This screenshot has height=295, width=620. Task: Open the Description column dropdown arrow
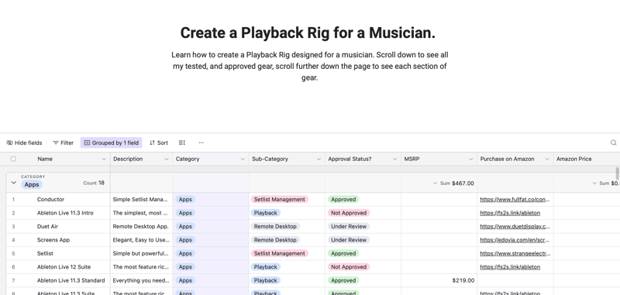[x=167, y=159]
